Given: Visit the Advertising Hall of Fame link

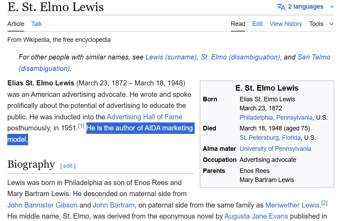Looking at the screenshot, I should point(144,117).
